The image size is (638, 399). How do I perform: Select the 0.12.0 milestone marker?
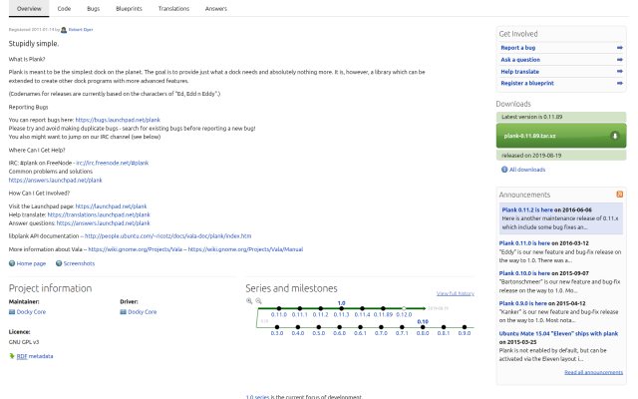pyautogui.click(x=404, y=308)
